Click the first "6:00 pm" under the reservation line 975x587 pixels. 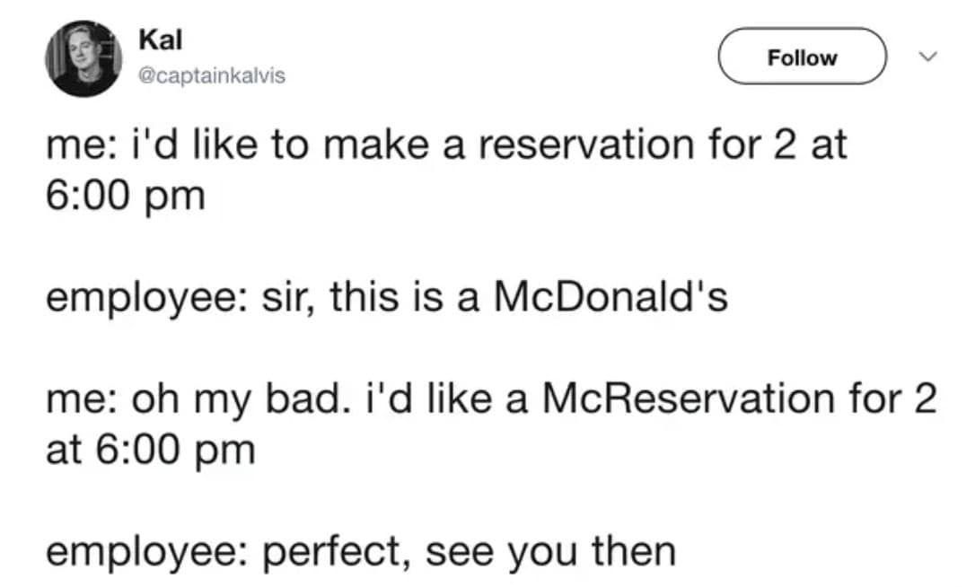(x=125, y=197)
